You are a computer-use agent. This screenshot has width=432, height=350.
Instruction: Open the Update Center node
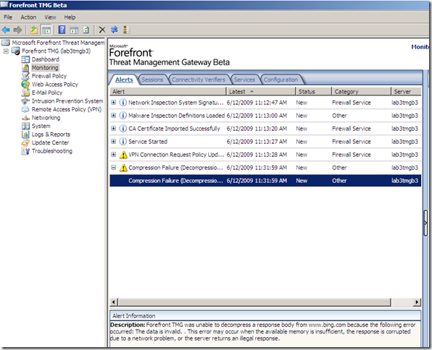click(x=51, y=142)
